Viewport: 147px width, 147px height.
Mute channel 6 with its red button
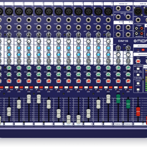pyautogui.click(x=51, y=87)
